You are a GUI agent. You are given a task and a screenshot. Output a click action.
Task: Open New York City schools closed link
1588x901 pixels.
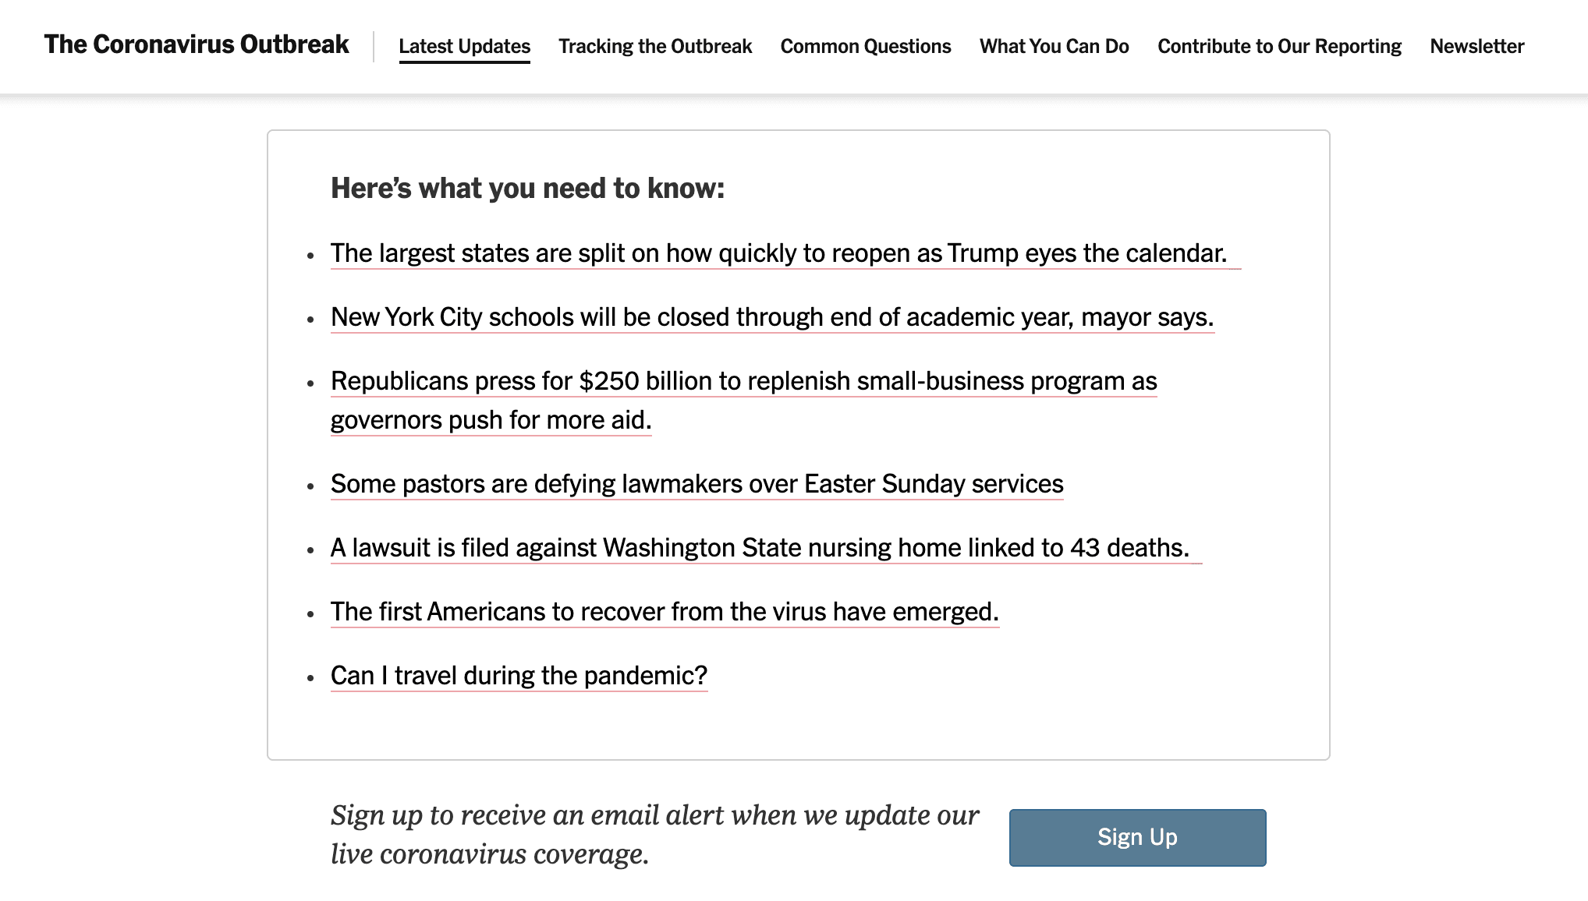click(x=771, y=317)
